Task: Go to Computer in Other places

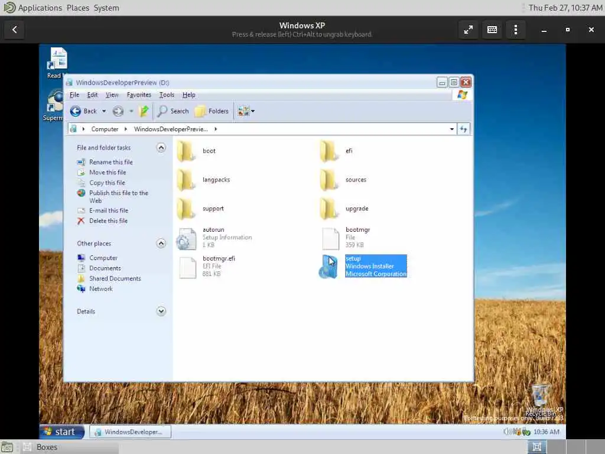Action: click(x=103, y=258)
